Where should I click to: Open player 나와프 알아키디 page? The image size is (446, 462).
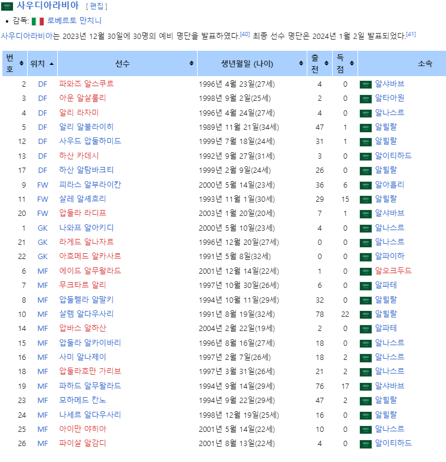tap(86, 228)
